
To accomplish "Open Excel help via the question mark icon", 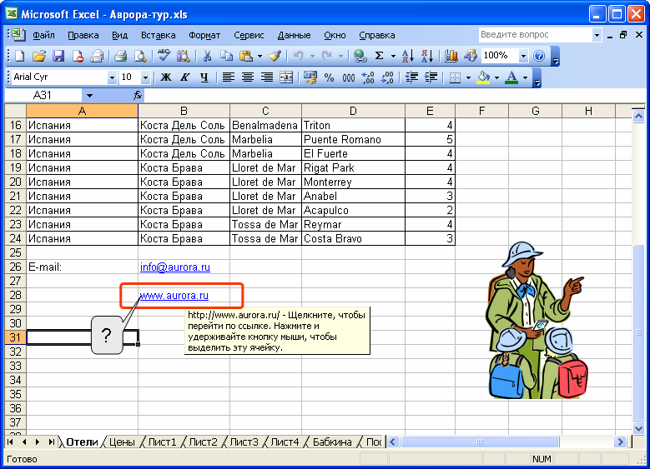I will (x=539, y=56).
